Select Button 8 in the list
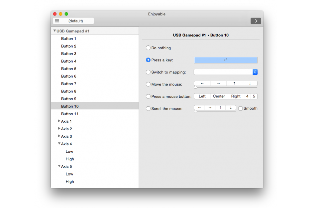 click(x=95, y=91)
